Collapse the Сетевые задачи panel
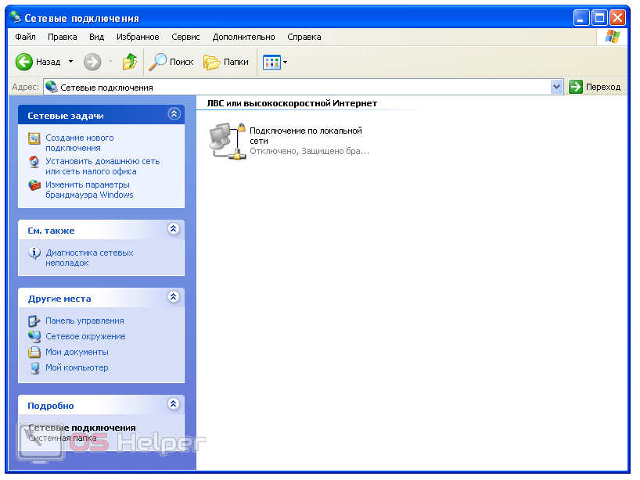Viewport: 640px width, 480px height. 174,114
